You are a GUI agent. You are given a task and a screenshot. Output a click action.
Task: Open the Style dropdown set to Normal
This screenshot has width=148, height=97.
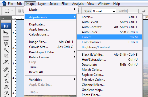(x=104, y=11)
